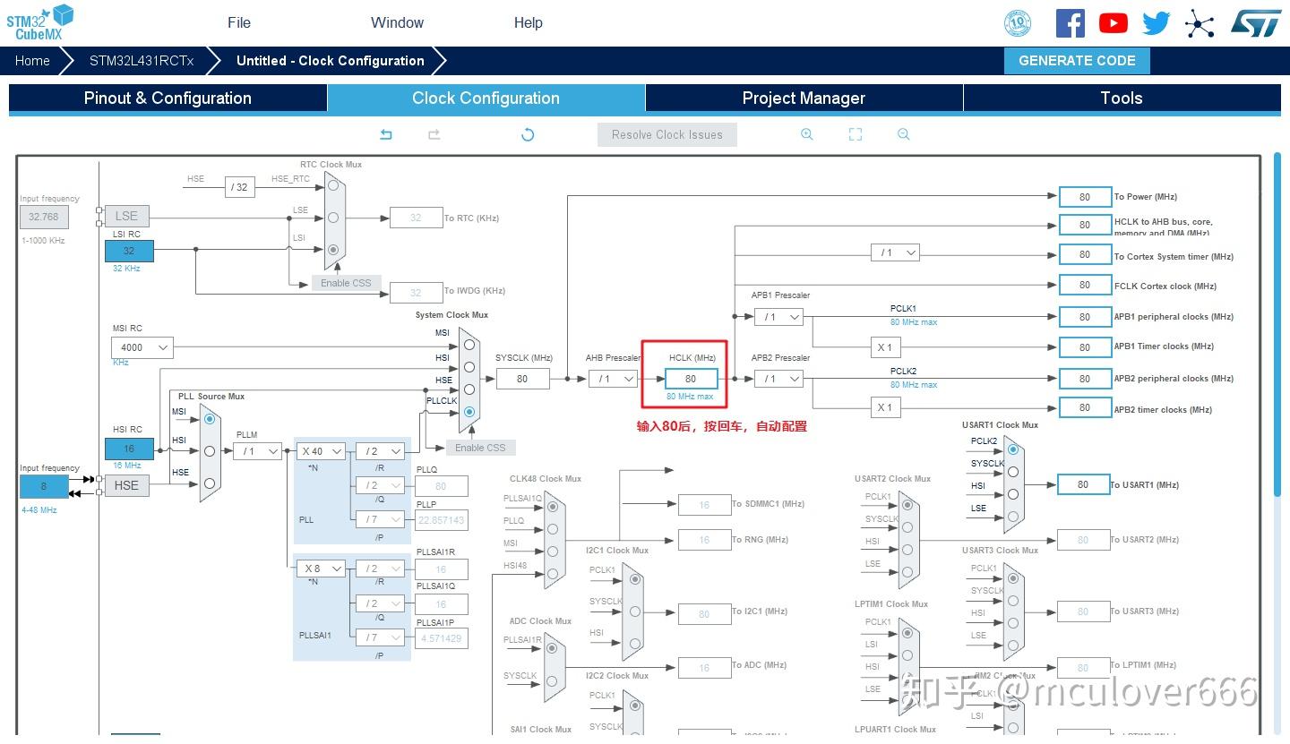The height and width of the screenshot is (744, 1290).
Task: Fit clock diagram to screen
Action: pyautogui.click(x=856, y=134)
